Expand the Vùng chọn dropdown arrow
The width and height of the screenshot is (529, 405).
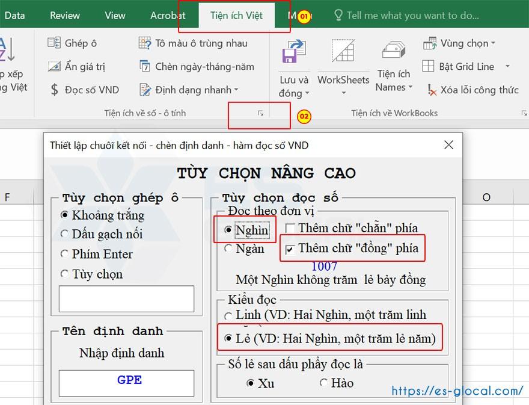point(493,43)
